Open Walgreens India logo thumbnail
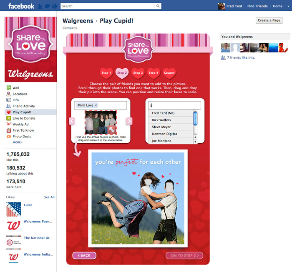Viewport: 292px width, 272px height. [x=14, y=258]
